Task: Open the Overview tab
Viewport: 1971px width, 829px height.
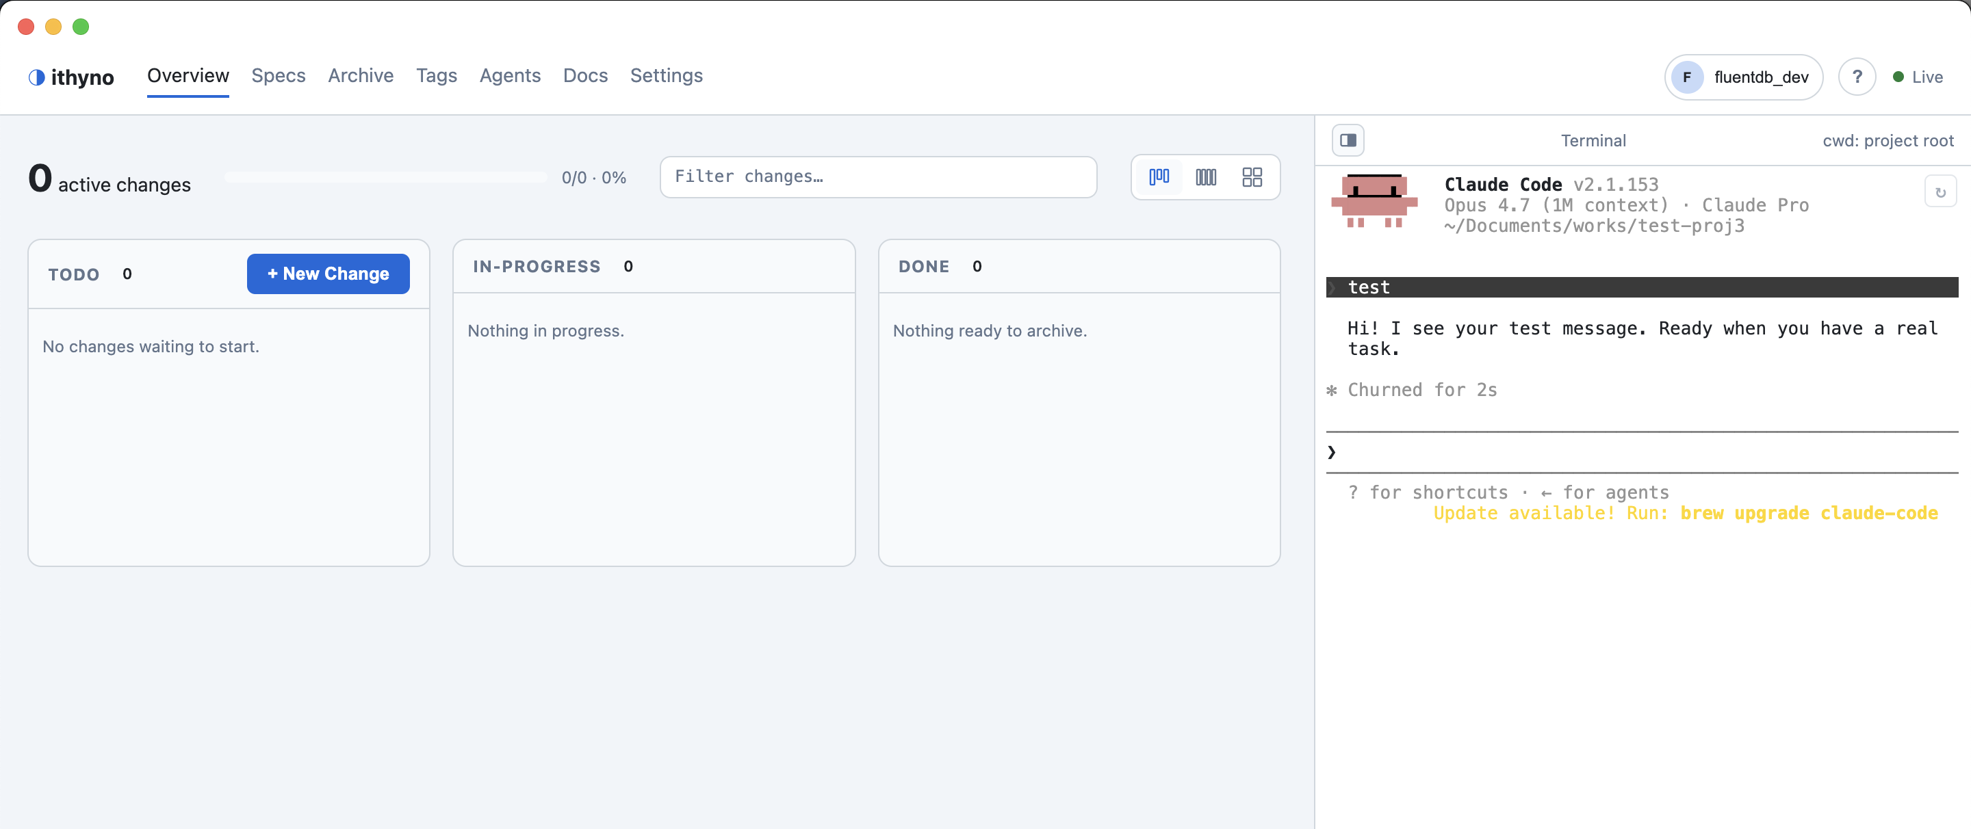Action: tap(188, 76)
